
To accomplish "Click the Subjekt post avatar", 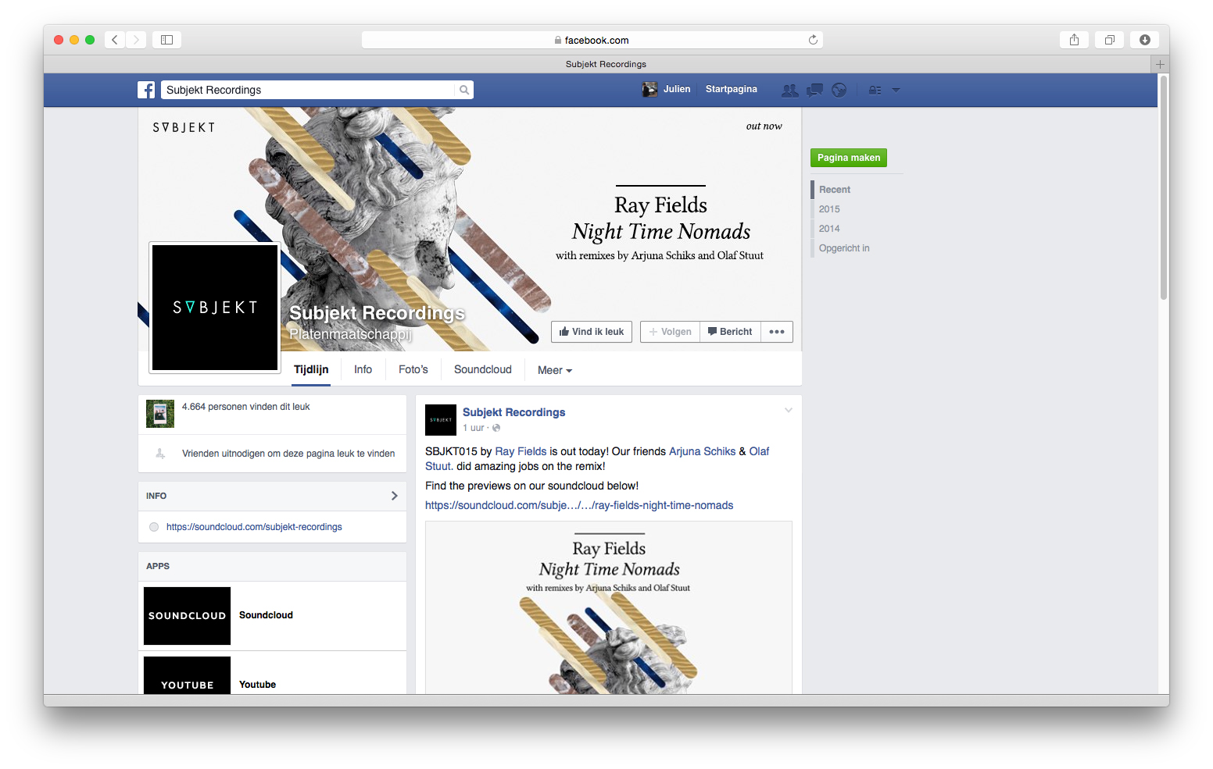I will [x=441, y=420].
